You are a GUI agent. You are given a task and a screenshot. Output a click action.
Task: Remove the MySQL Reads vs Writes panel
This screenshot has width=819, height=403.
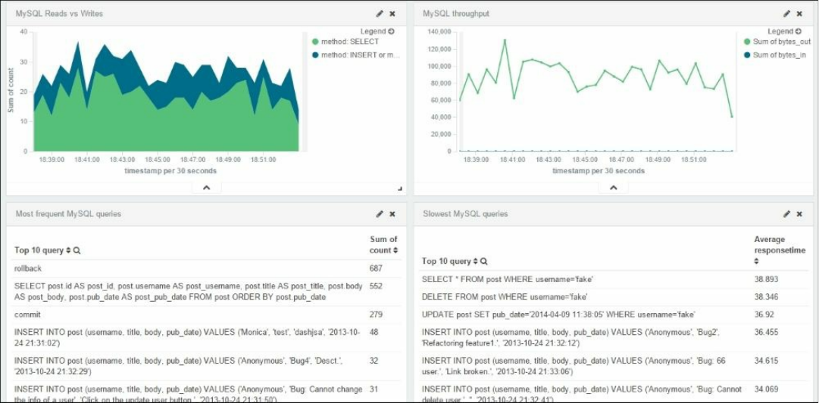click(392, 14)
